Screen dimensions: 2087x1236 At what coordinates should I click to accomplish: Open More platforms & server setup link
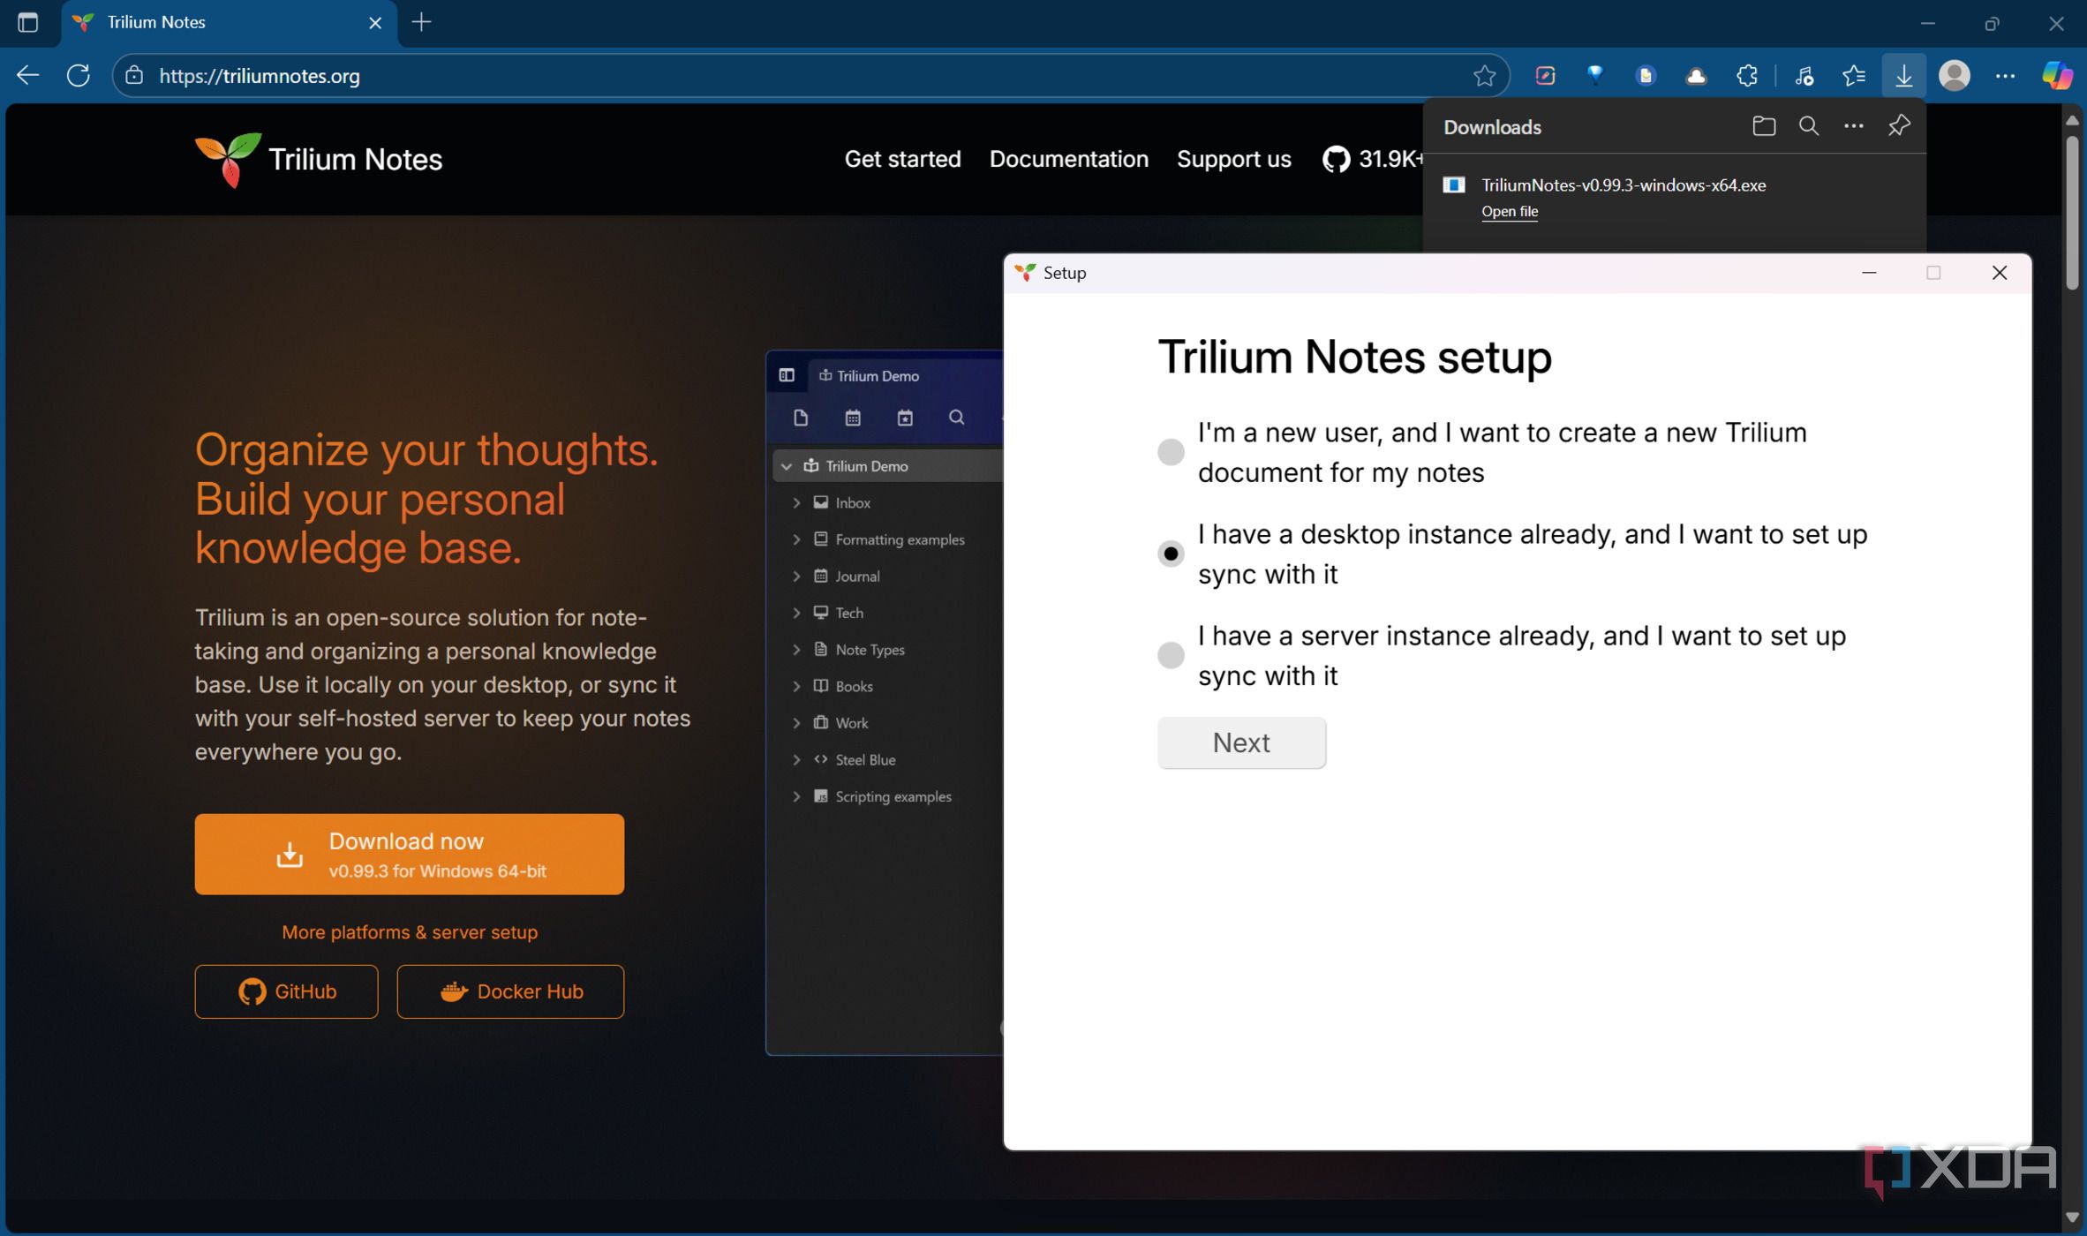pos(410,932)
